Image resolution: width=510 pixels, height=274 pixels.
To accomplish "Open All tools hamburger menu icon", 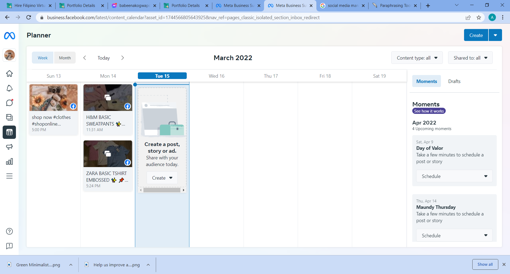I will pyautogui.click(x=10, y=176).
